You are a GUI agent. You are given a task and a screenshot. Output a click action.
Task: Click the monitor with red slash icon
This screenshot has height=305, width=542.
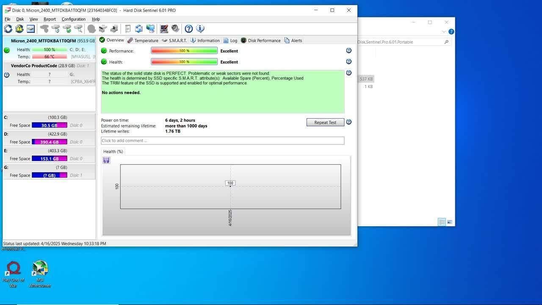coord(164,29)
